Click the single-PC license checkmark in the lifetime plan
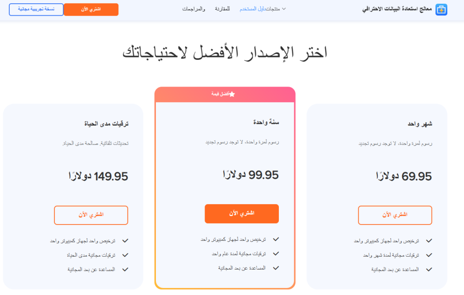The width and height of the screenshot is (464, 295). point(125,241)
